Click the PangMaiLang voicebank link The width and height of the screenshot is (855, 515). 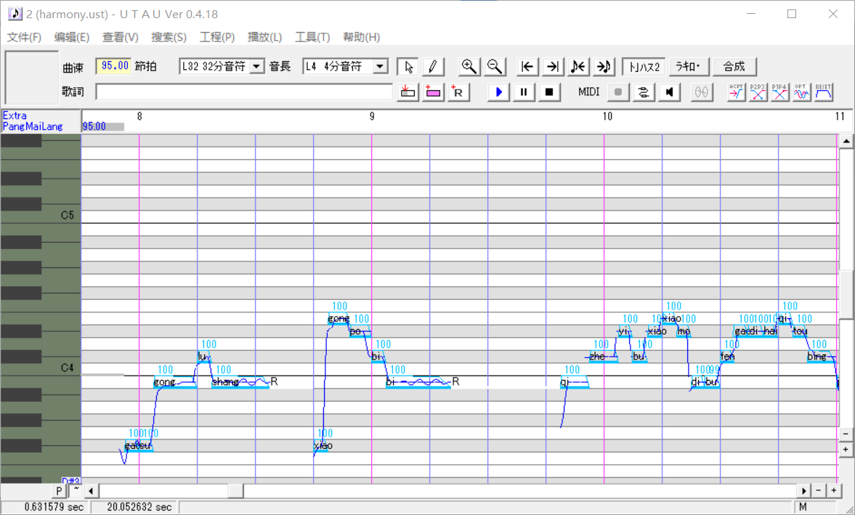point(33,126)
